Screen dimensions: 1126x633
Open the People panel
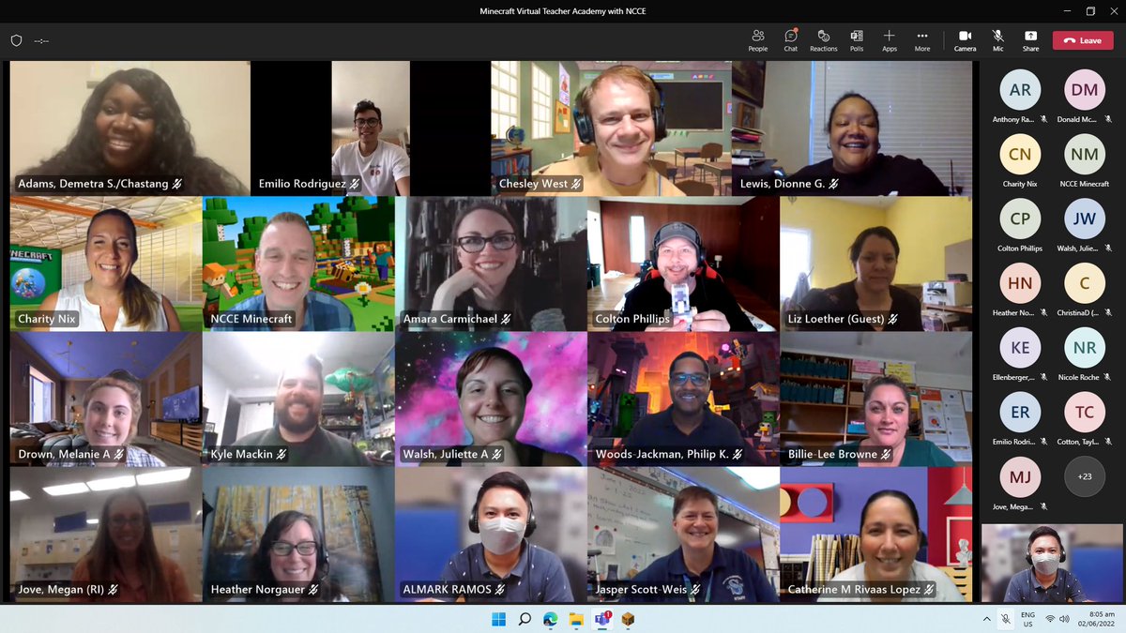[758, 40]
